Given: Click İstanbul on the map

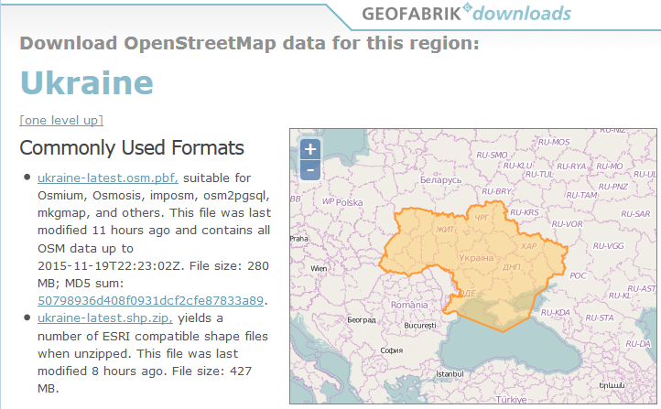Looking at the screenshot, I should (452, 374).
